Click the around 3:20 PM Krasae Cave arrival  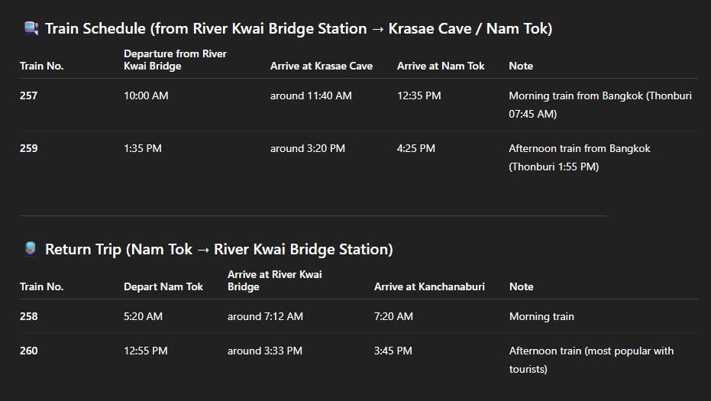[307, 148]
